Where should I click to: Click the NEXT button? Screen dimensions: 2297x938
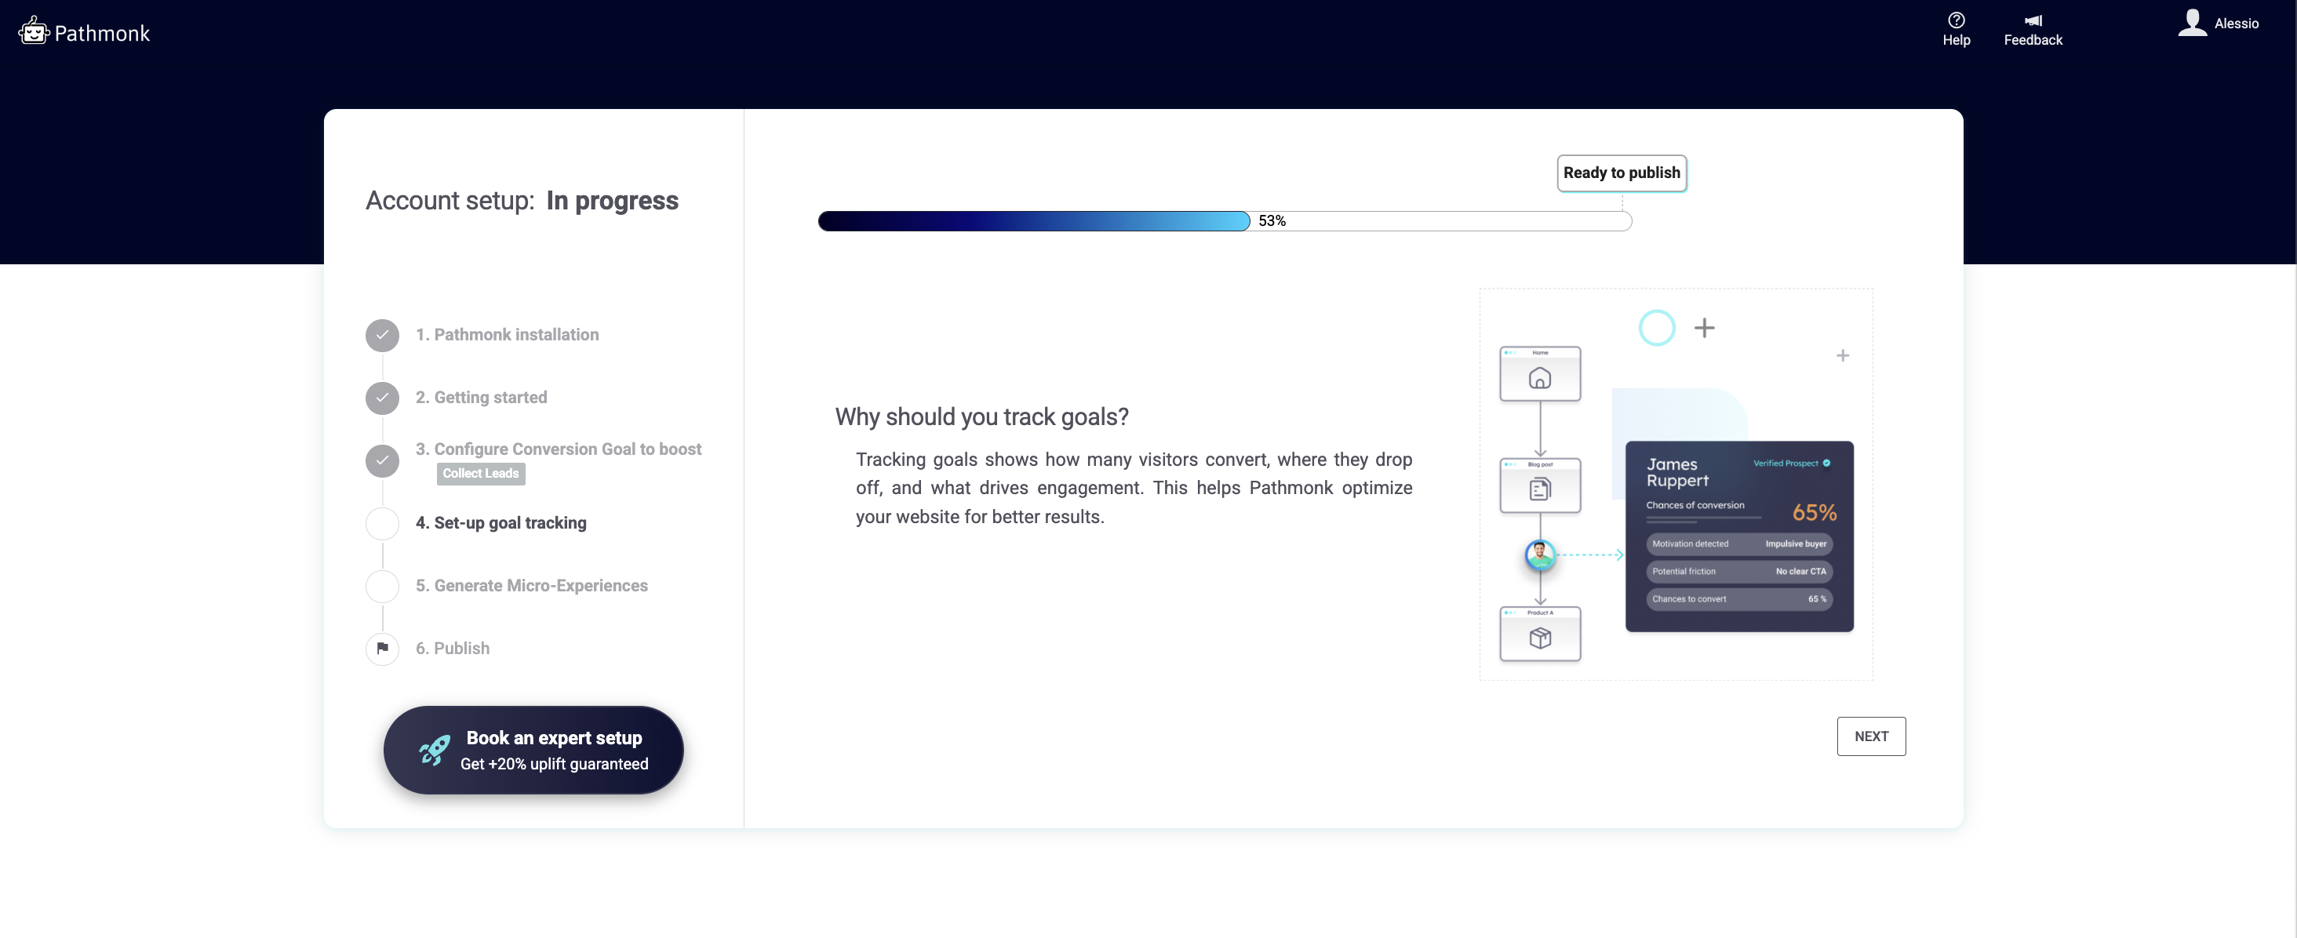click(x=1870, y=736)
